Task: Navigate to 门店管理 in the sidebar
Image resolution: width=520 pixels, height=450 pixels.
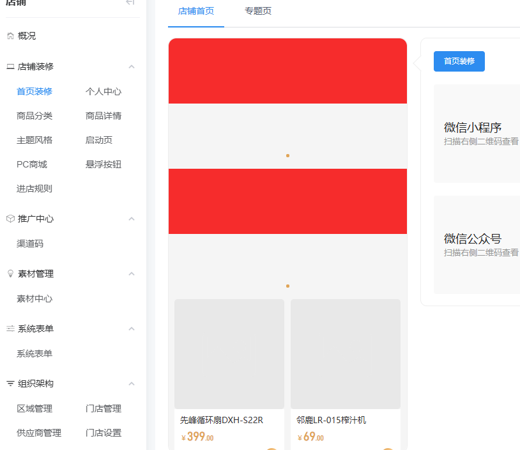Action: click(x=103, y=408)
